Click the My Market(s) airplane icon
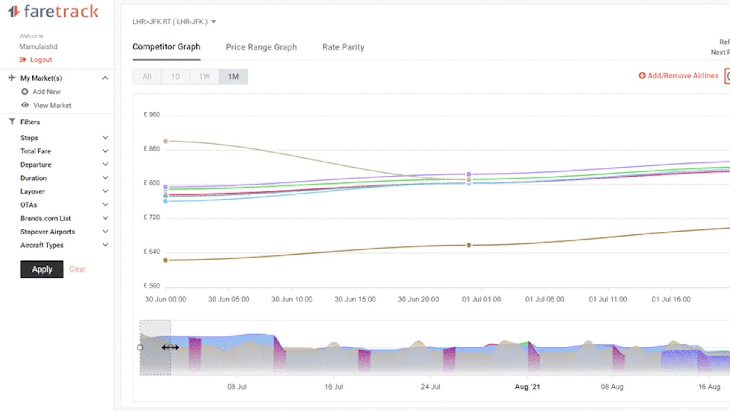 (12, 78)
